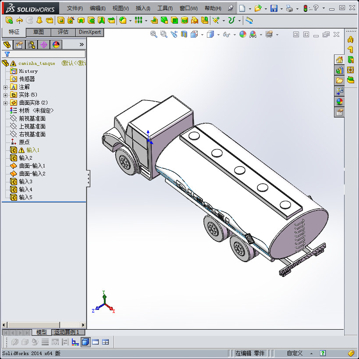Viewport: 359px width, 359px height.
Task: Click the Open file icon
Action: pyautogui.click(x=258, y=8)
